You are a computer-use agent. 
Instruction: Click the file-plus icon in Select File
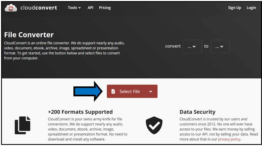[113, 91]
